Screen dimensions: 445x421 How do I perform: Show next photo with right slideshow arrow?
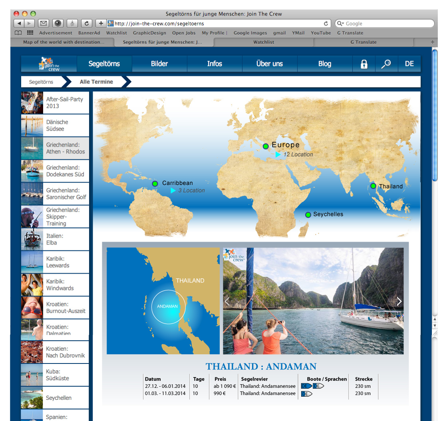click(x=399, y=302)
